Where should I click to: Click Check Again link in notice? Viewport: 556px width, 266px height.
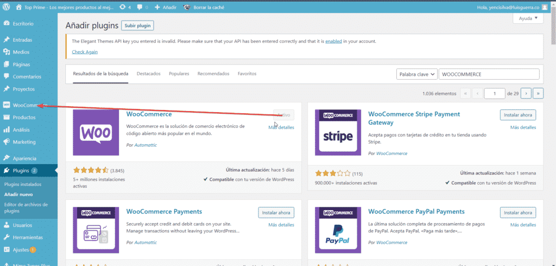click(85, 52)
